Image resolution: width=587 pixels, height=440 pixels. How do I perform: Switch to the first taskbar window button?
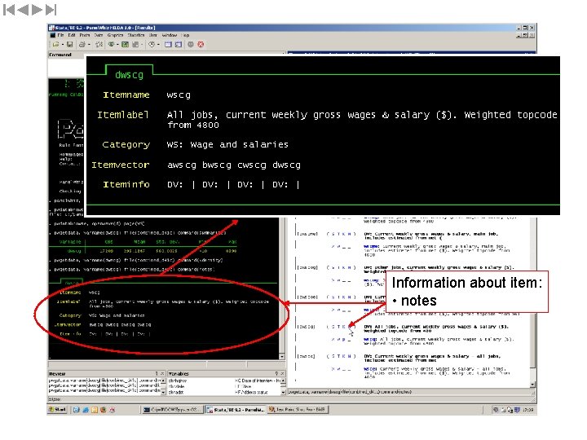[173, 410]
